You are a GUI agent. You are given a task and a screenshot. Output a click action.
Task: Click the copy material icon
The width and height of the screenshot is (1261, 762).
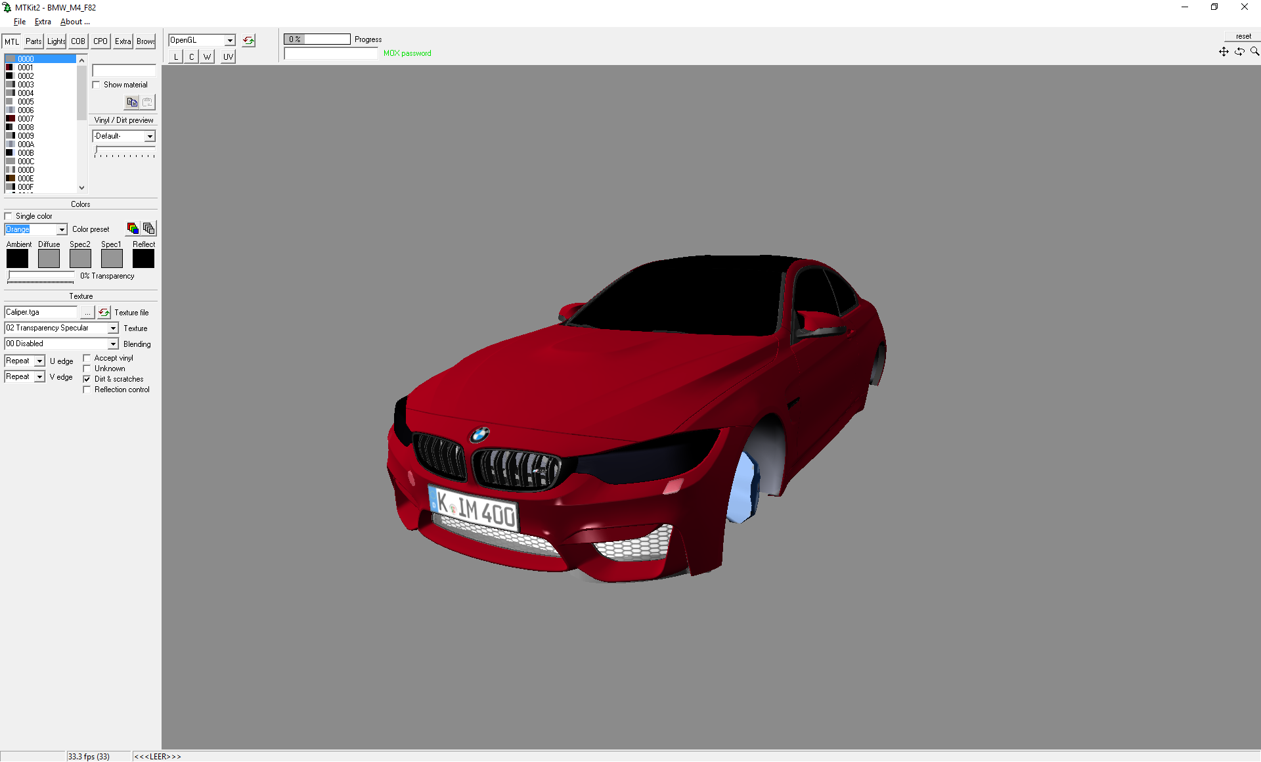click(132, 102)
